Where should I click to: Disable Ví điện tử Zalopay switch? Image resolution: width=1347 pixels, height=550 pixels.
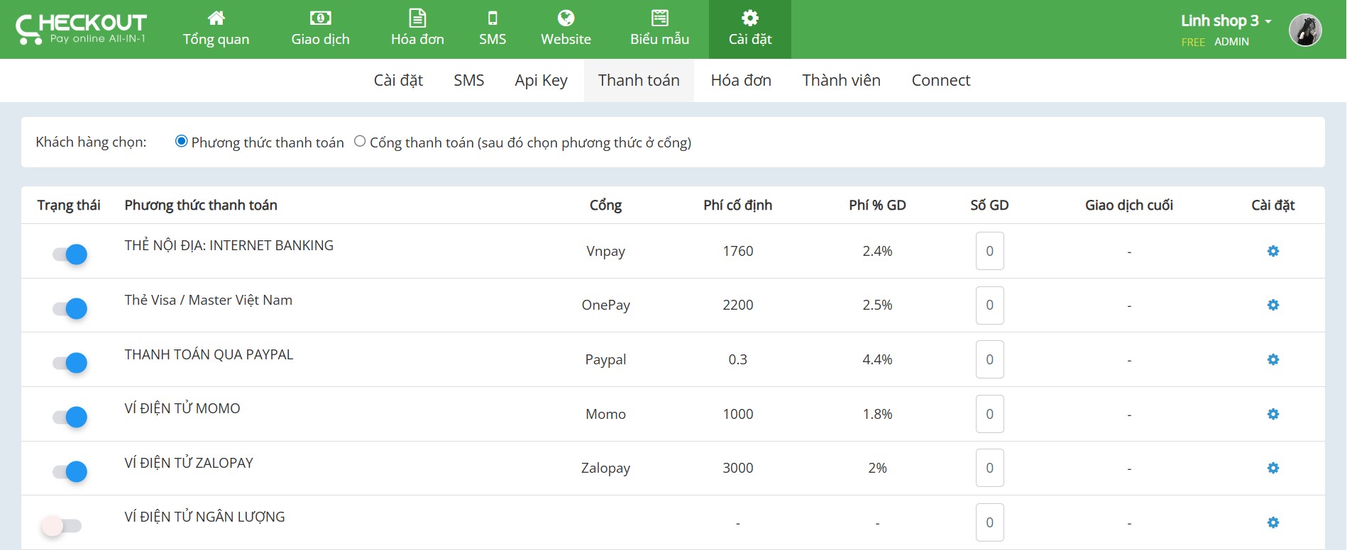(x=70, y=471)
